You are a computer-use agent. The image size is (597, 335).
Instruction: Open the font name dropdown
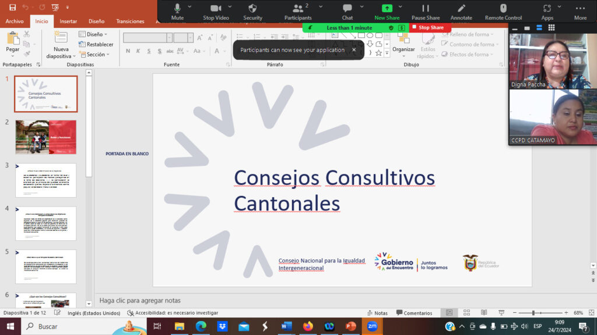169,38
